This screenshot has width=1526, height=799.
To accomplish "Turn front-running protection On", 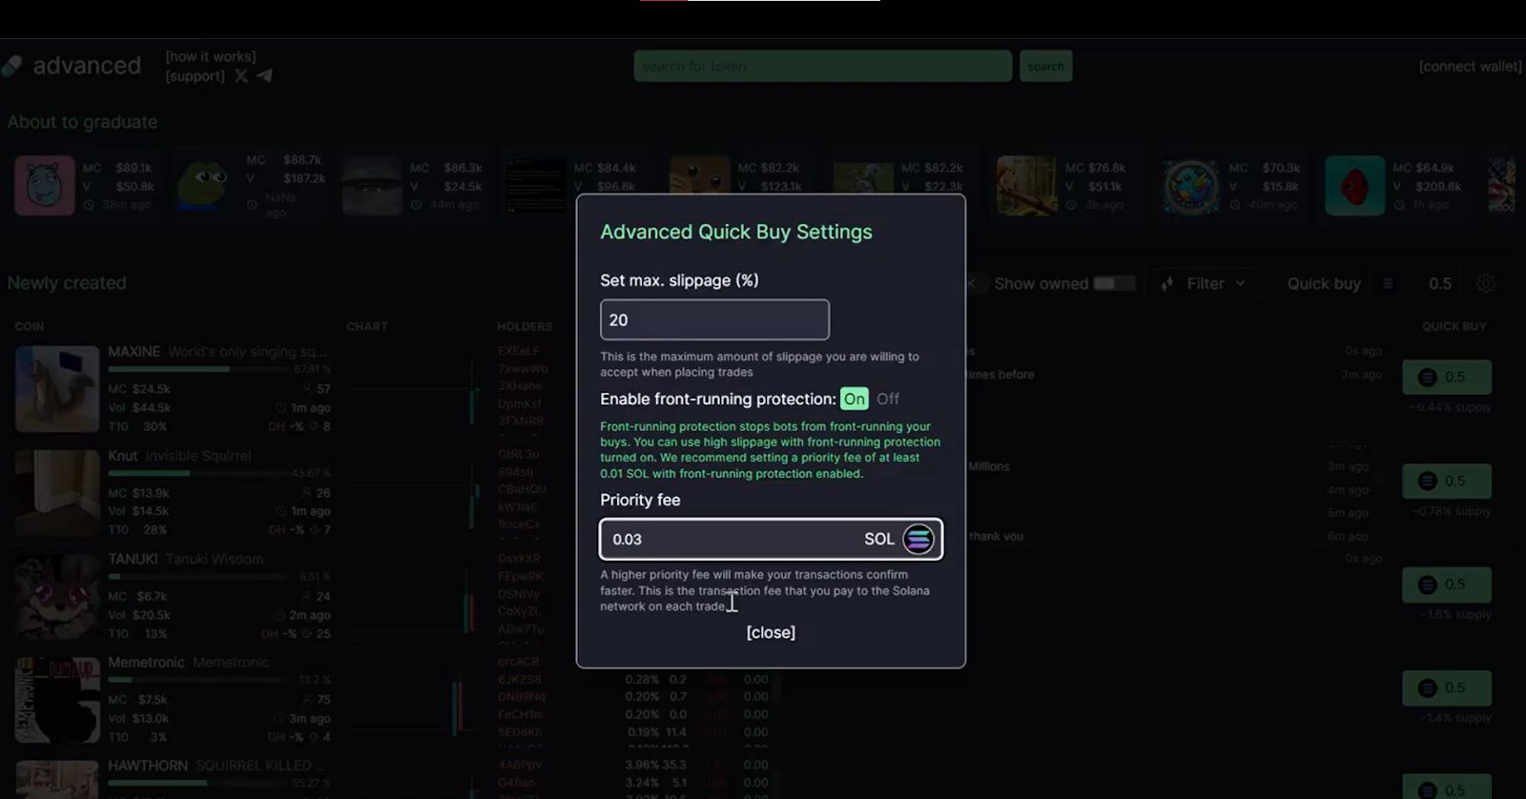I will (x=855, y=399).
